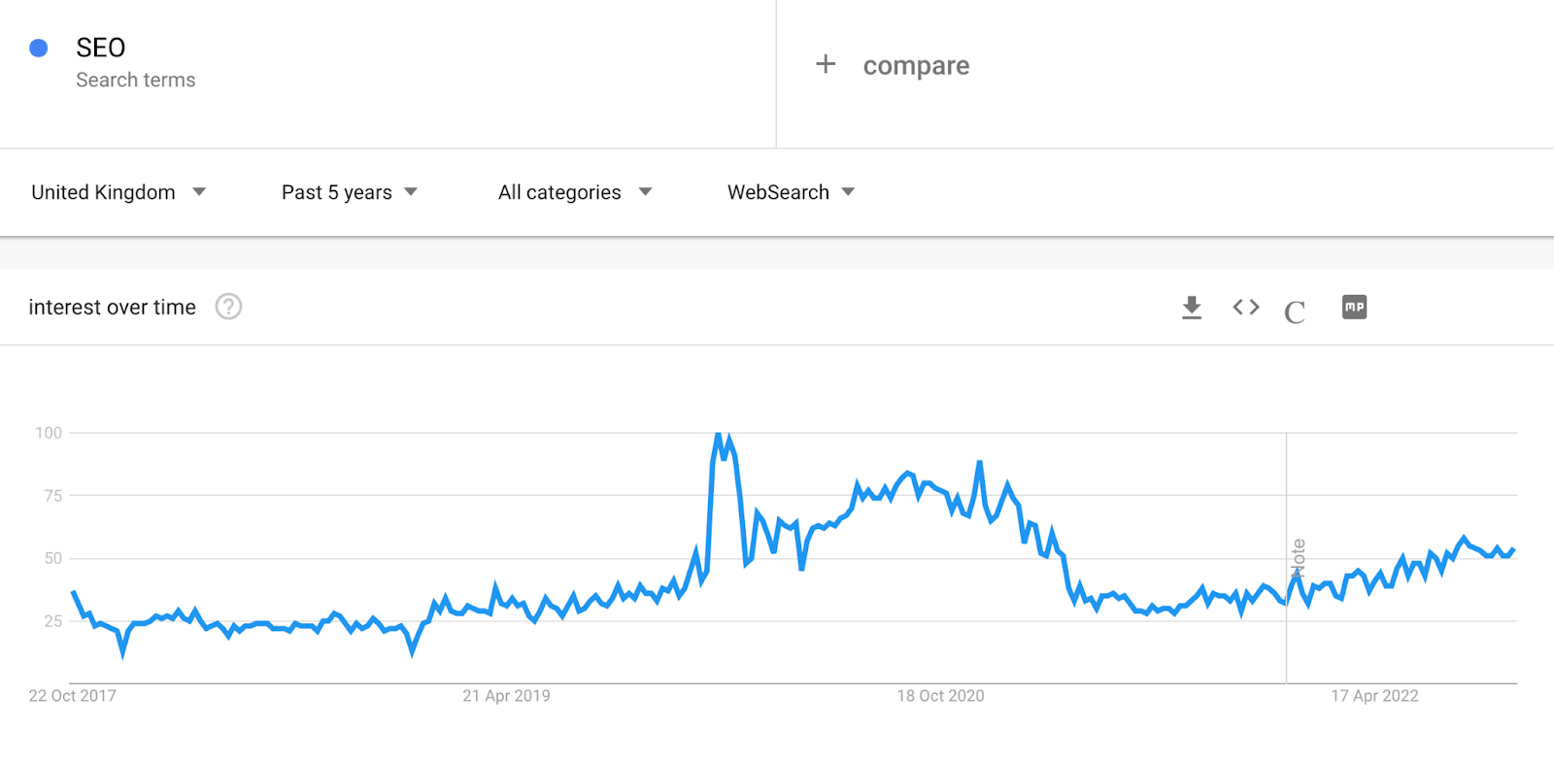This screenshot has height=759, width=1554.
Task: Click the compare field text
Action: [916, 65]
